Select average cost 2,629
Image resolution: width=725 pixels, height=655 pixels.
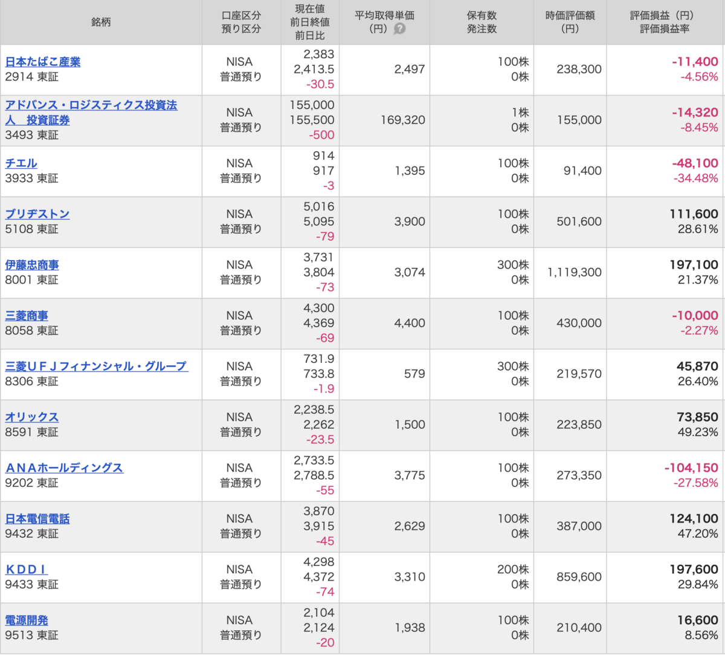point(410,526)
